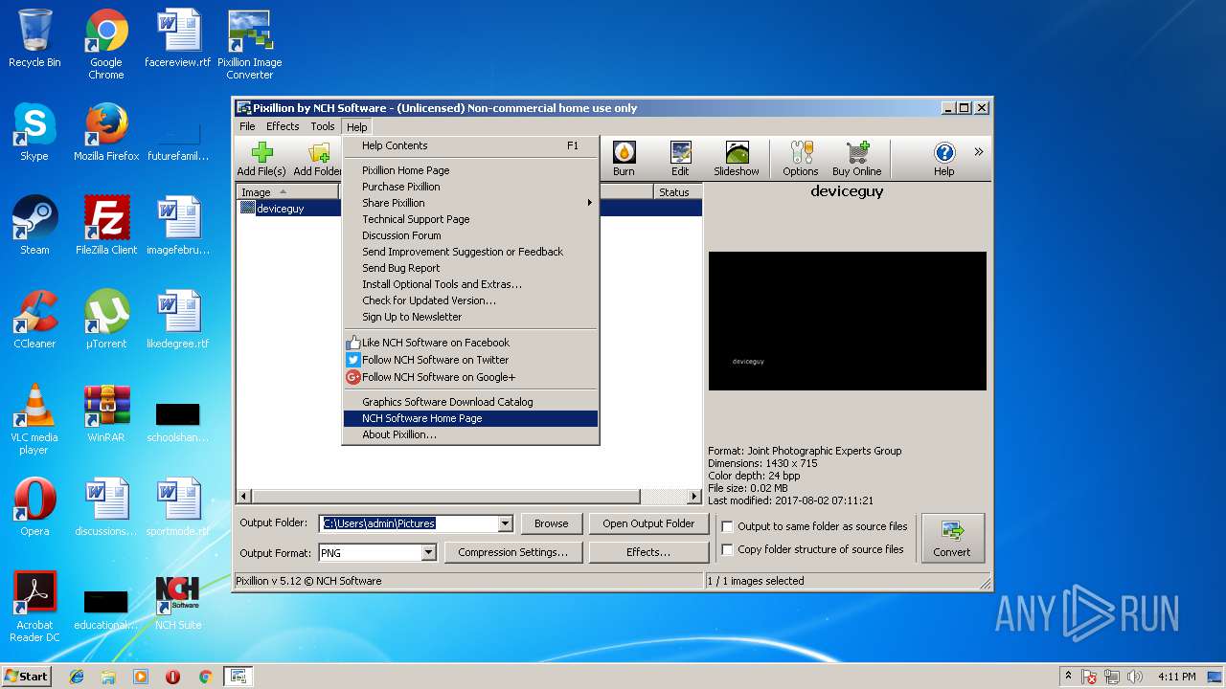Select Pixillion Home Page menu item
The width and height of the screenshot is (1226, 689).
470,170
